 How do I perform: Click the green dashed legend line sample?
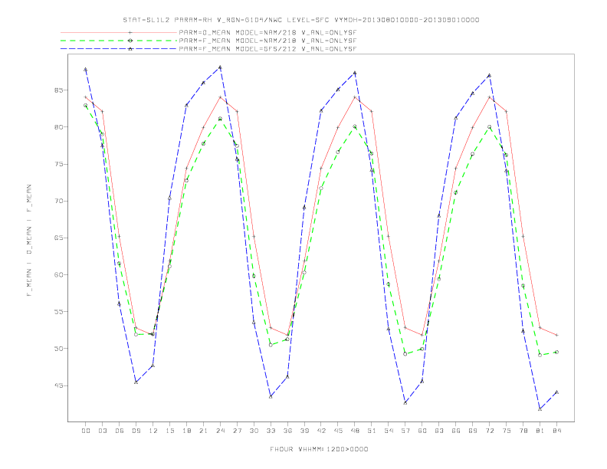click(x=119, y=41)
